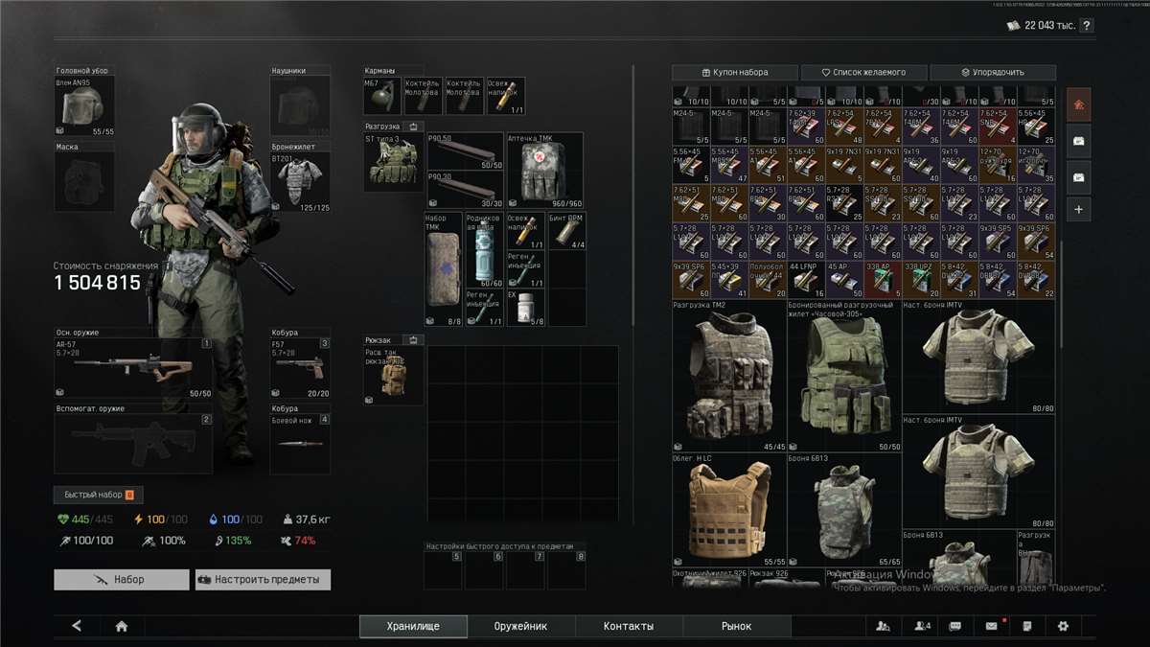This screenshot has width=1150, height=647.
Task: Select the F57 pistol holster slot
Action: pos(300,368)
